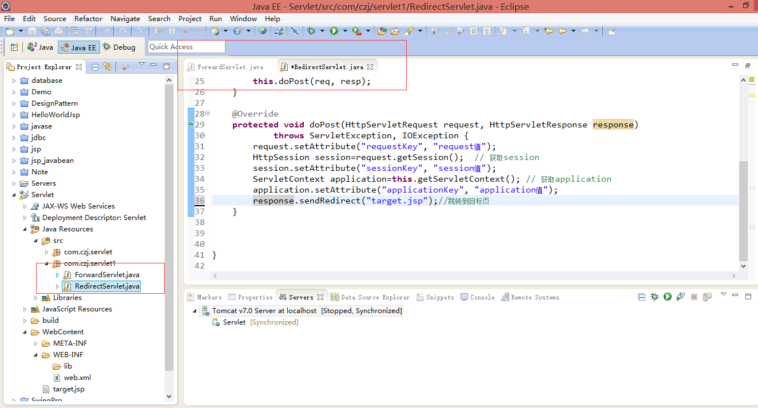
Task: Switch to the Java EE perspective
Action: coord(78,47)
